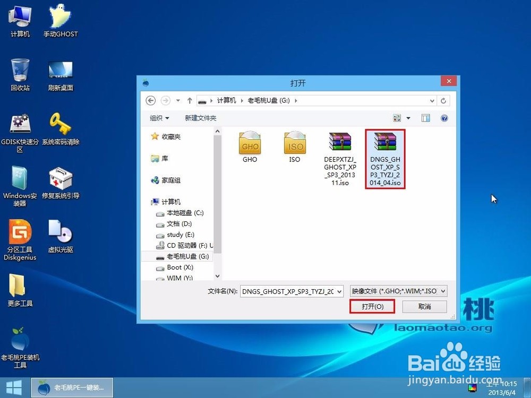Expand the 组织 dropdown menu

pos(159,118)
